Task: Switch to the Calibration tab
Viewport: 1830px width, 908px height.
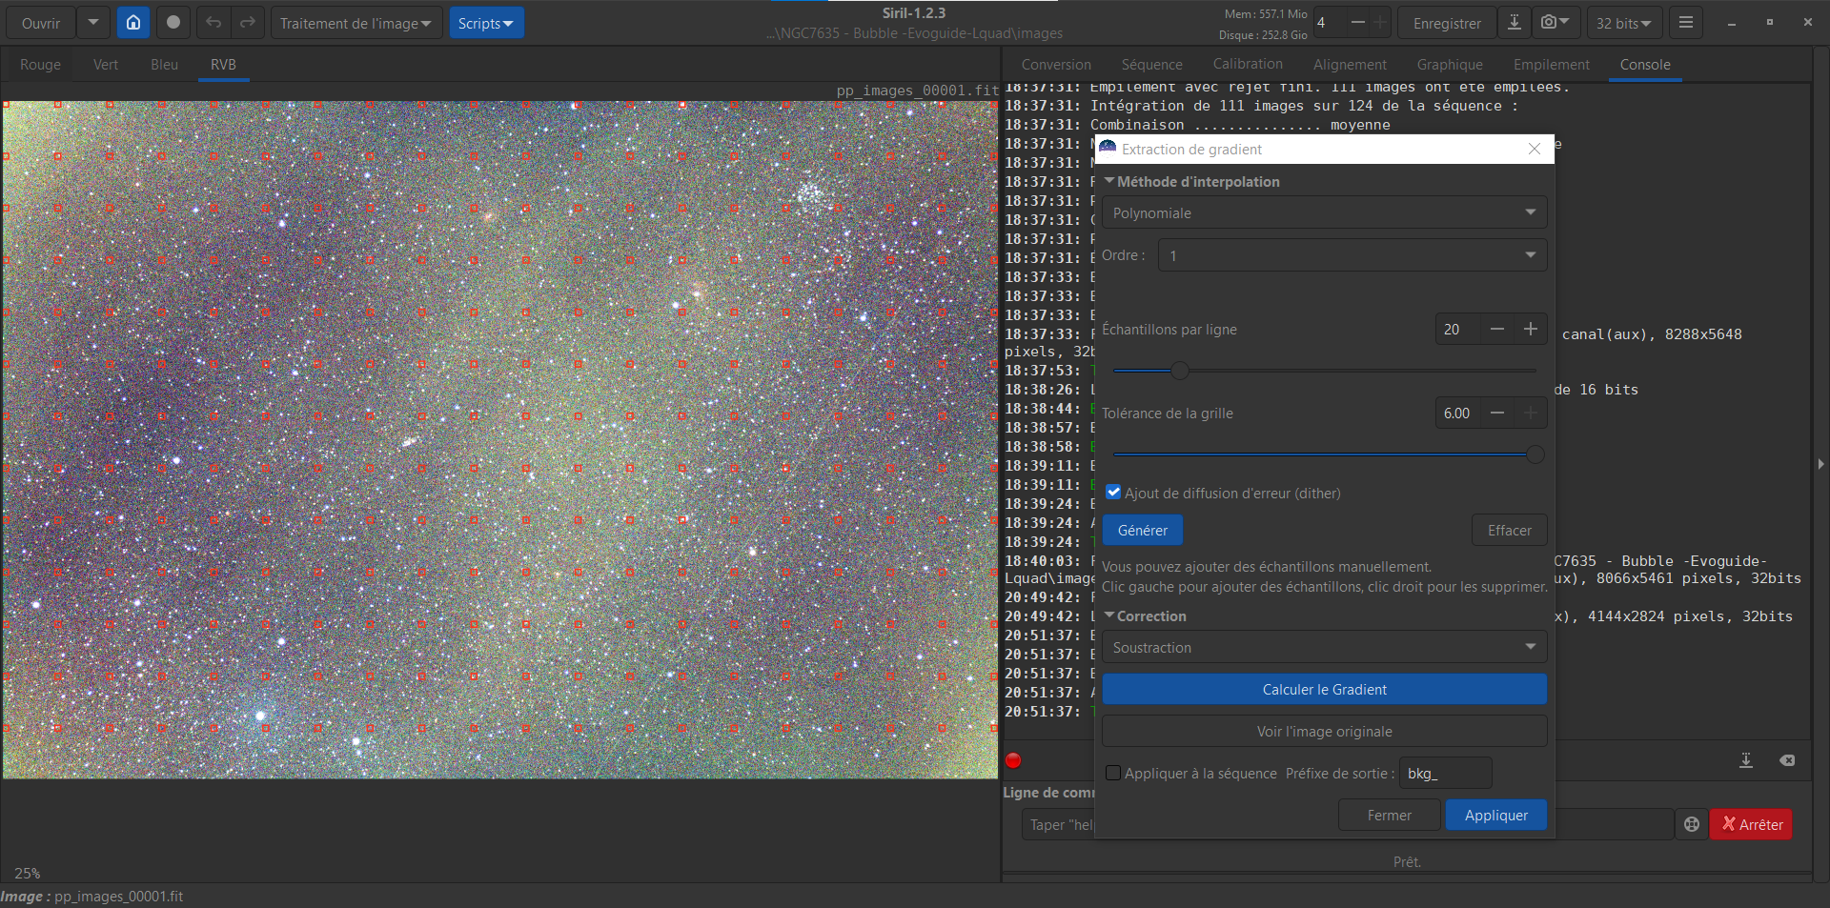Action: [x=1247, y=64]
